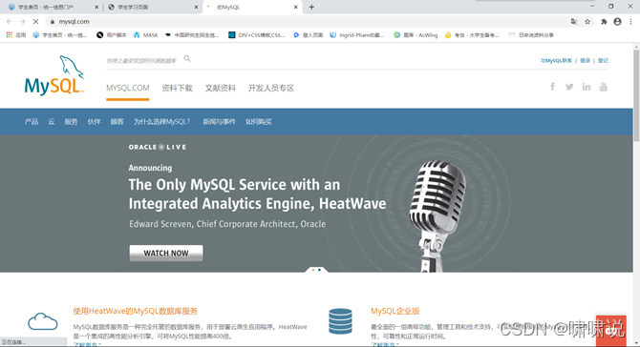640x347 pixels.
Task: Click the 与MySQL联系 link
Action: click(x=556, y=60)
